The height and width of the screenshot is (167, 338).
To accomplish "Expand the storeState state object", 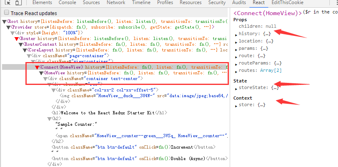I will pos(236,88).
